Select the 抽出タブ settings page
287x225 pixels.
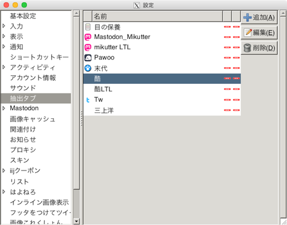coord(36,98)
